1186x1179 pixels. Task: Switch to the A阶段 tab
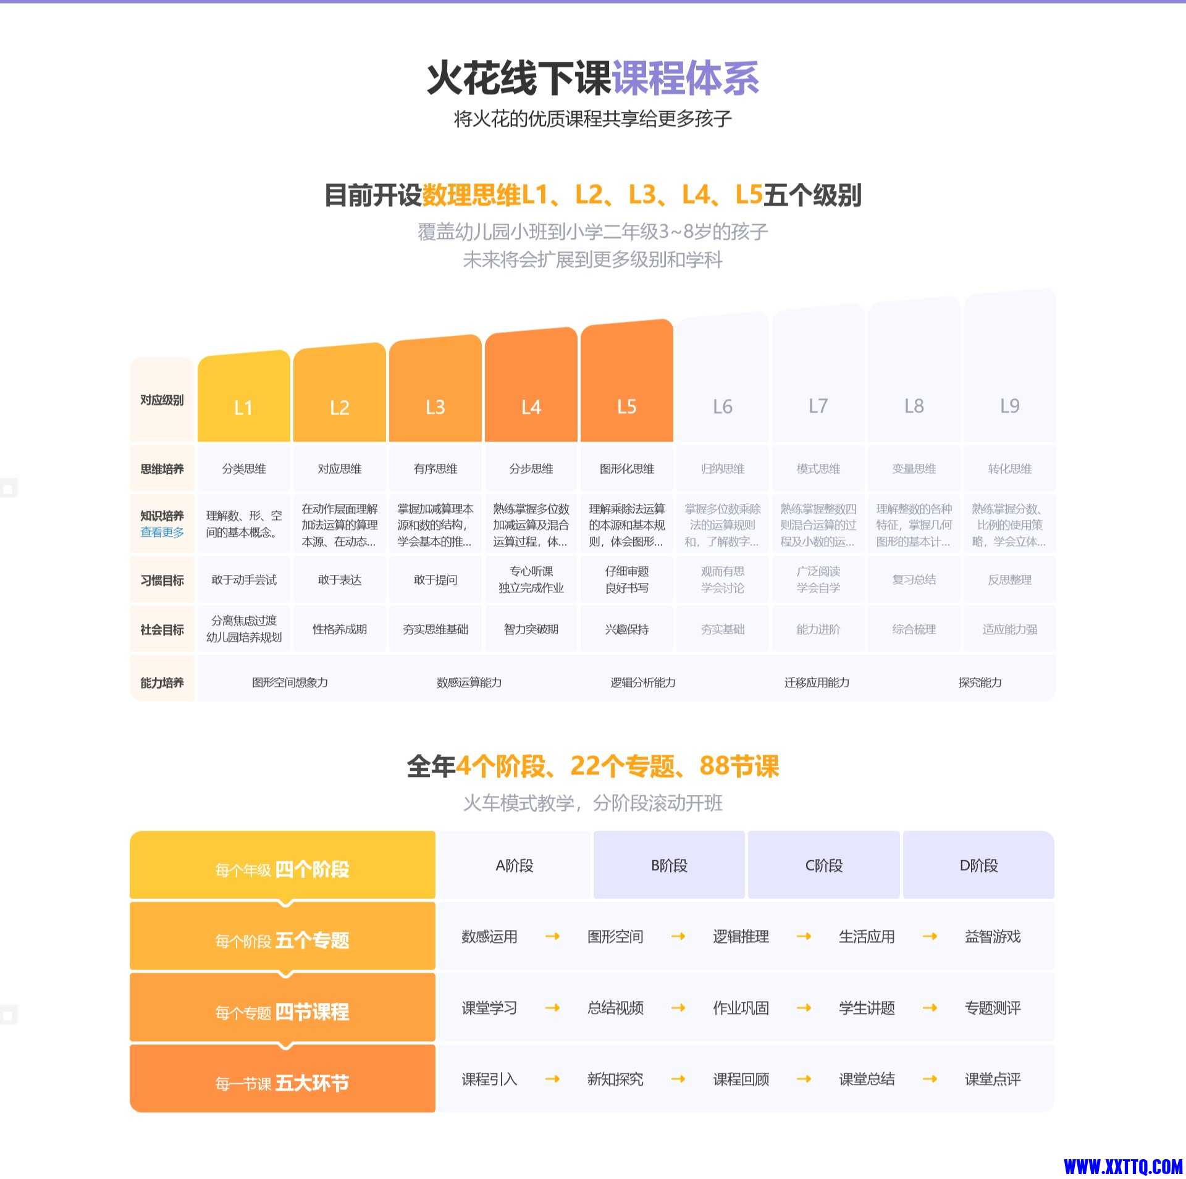515,865
